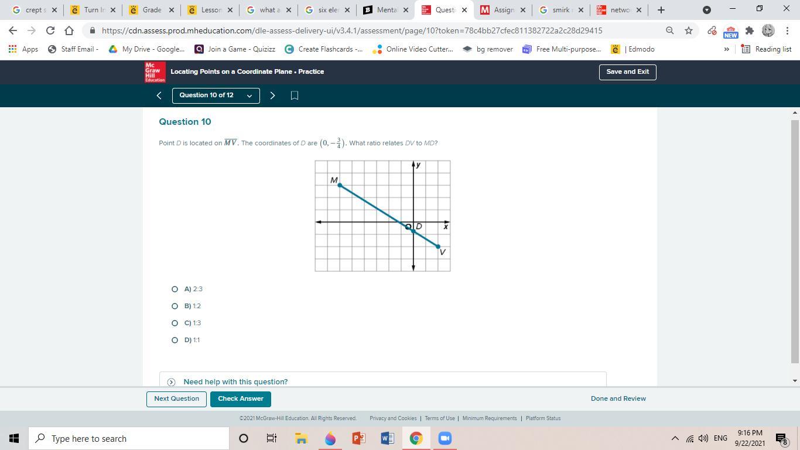Open the Edmodo bookmark
The width and height of the screenshot is (800, 450).
click(633, 49)
